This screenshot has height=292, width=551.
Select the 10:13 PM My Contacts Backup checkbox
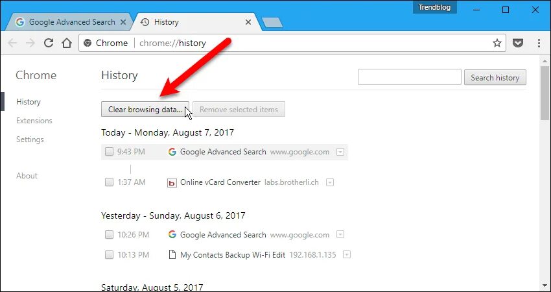pos(110,255)
